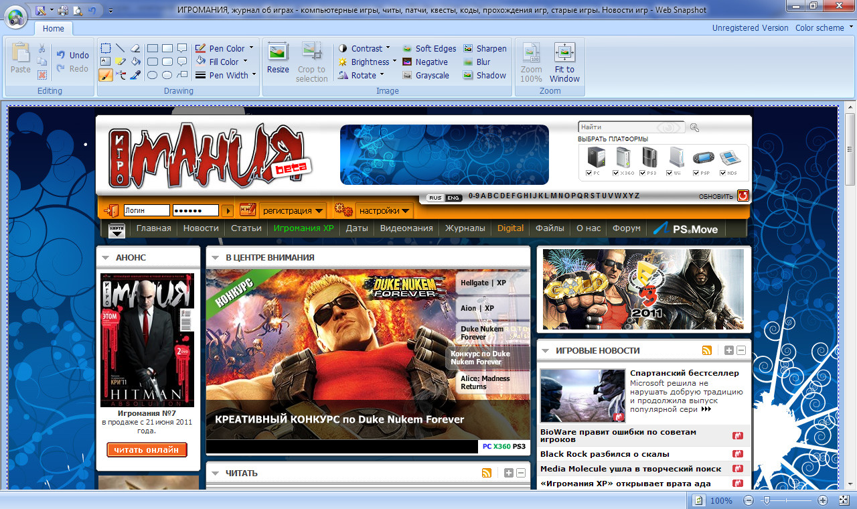The height and width of the screenshot is (509, 857).
Task: Click Unregistered Version link
Action: [x=751, y=28]
